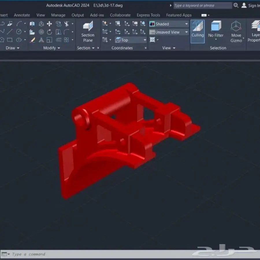Select the Rectangle tool
Screen dimensions: 260x260
(x=10, y=40)
